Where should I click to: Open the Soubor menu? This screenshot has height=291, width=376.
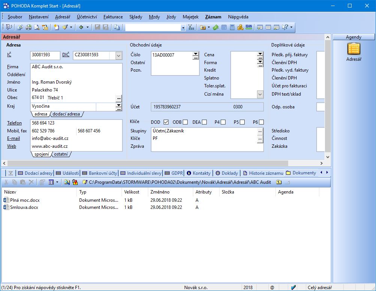click(x=15, y=17)
